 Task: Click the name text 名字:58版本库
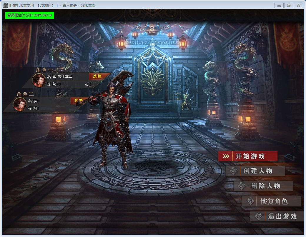click(60, 77)
